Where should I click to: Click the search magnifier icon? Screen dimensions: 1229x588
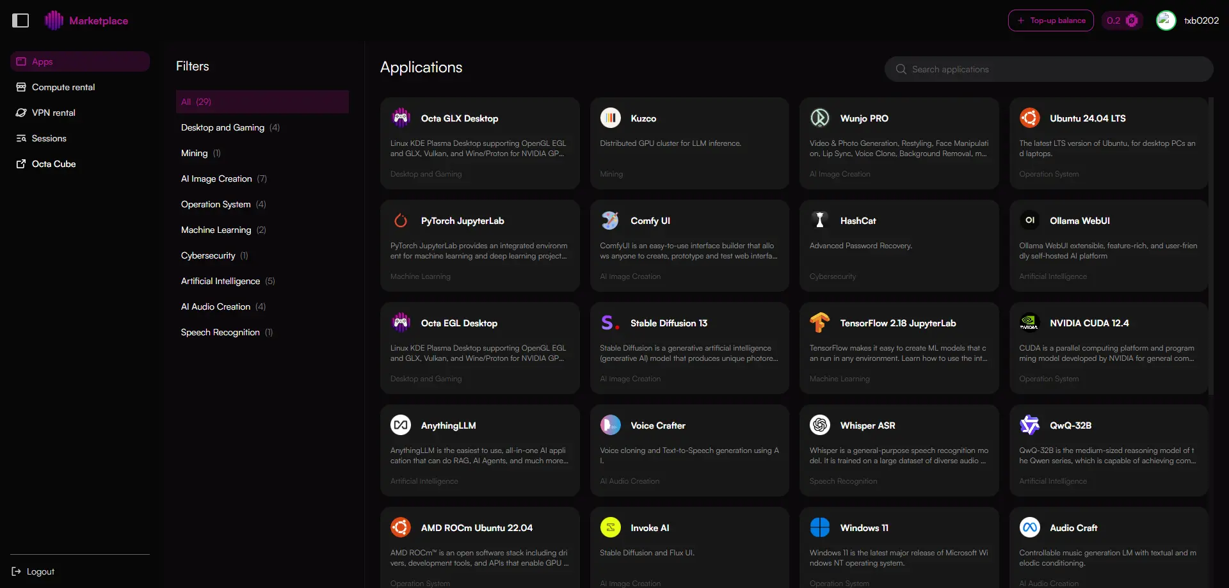coord(901,69)
